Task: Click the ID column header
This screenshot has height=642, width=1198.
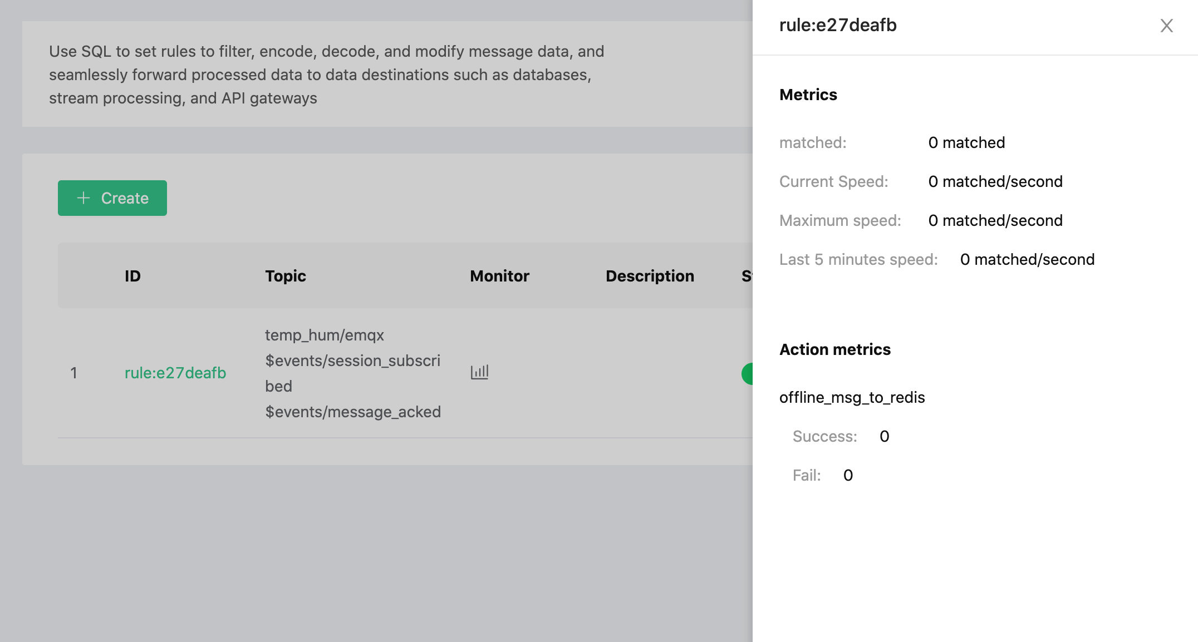Action: (132, 276)
